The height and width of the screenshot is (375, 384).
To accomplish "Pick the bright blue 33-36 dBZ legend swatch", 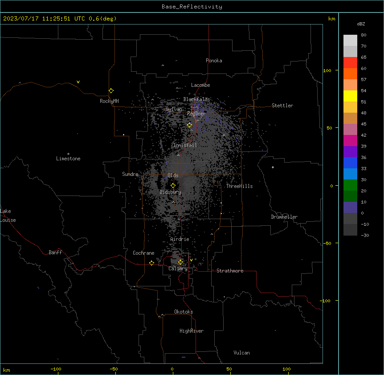I will (x=350, y=163).
